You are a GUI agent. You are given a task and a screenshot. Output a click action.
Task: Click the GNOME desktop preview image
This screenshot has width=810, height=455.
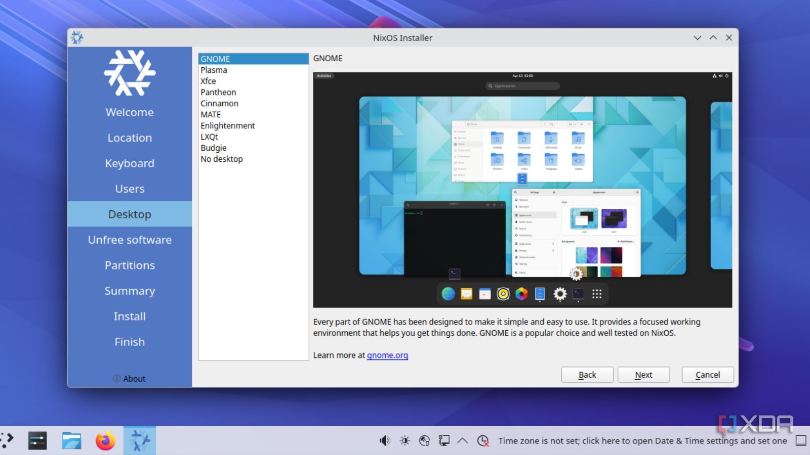pyautogui.click(x=522, y=190)
